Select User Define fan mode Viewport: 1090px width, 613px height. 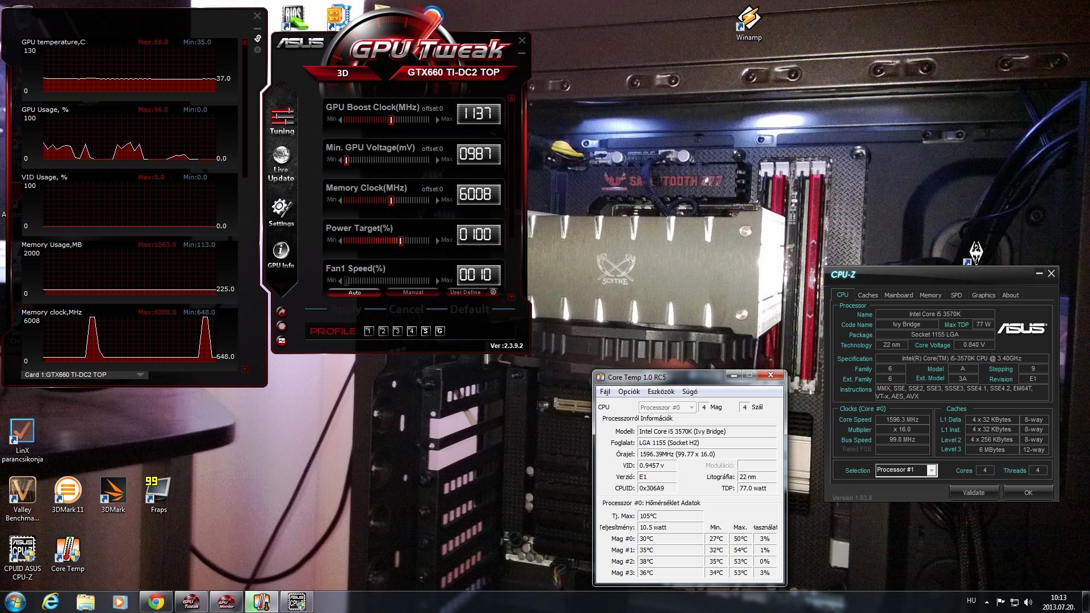point(465,292)
